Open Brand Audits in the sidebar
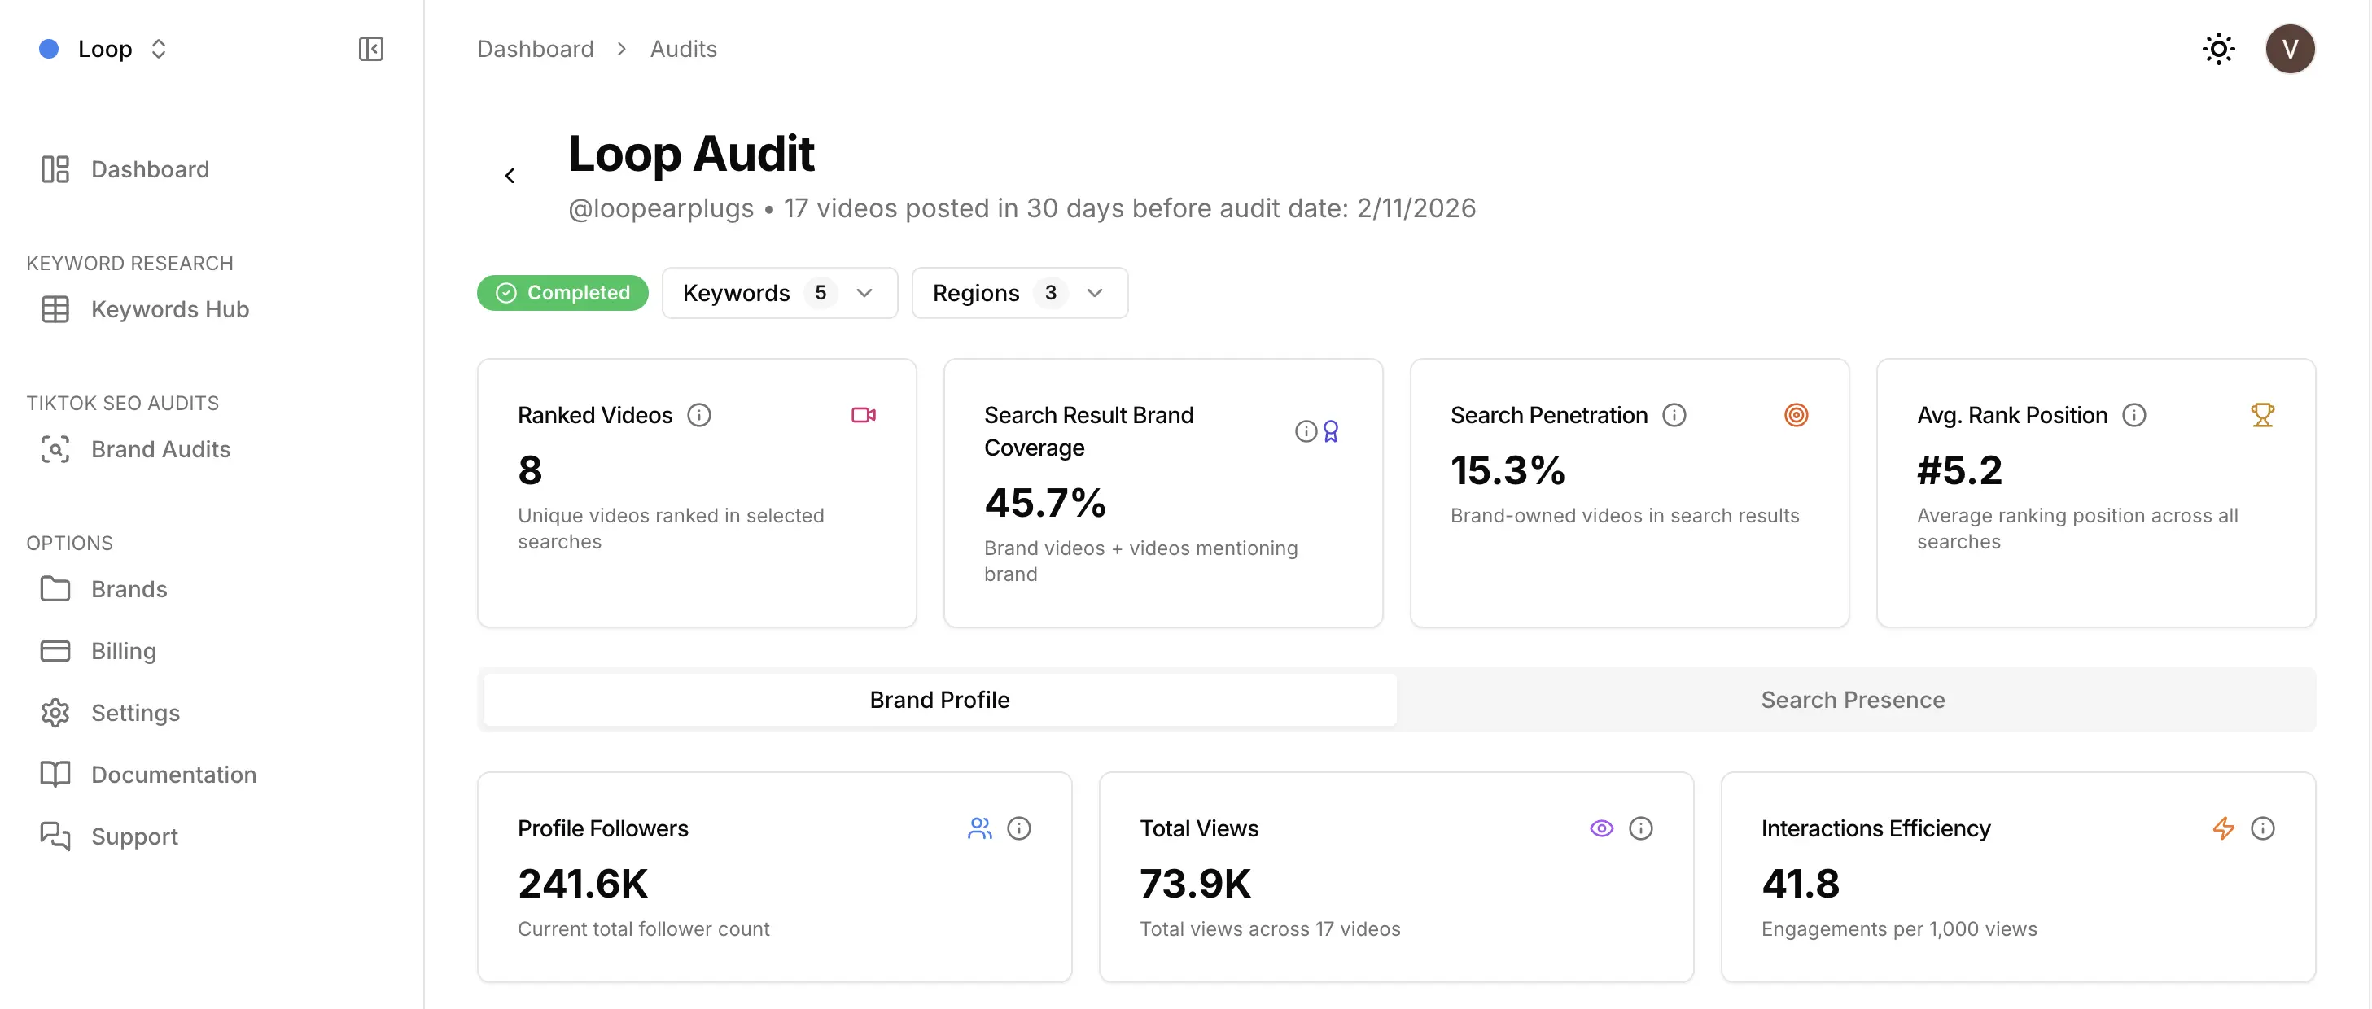This screenshot has height=1009, width=2372. pyautogui.click(x=161, y=449)
